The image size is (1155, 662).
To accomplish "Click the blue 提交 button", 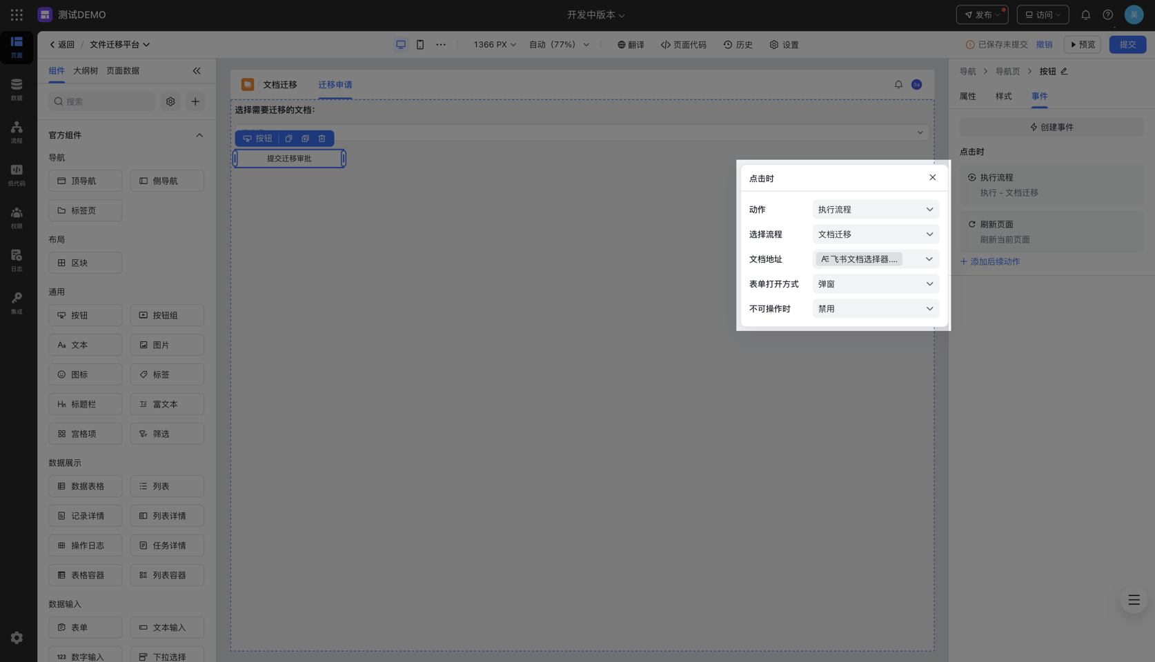I will point(1127,44).
